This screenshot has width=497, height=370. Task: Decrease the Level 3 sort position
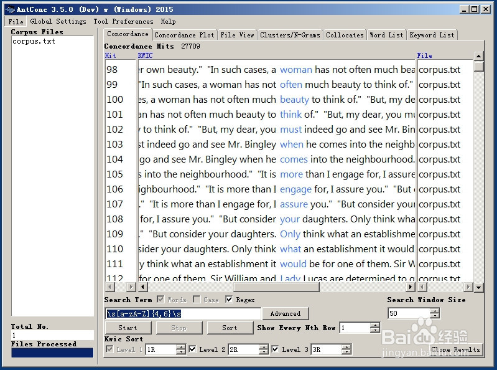(x=346, y=352)
